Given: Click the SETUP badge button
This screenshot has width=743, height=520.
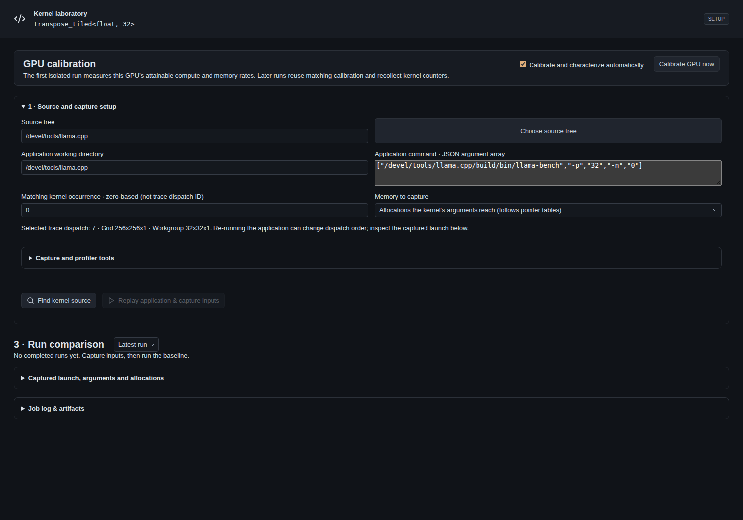Looking at the screenshot, I should tap(716, 19).
